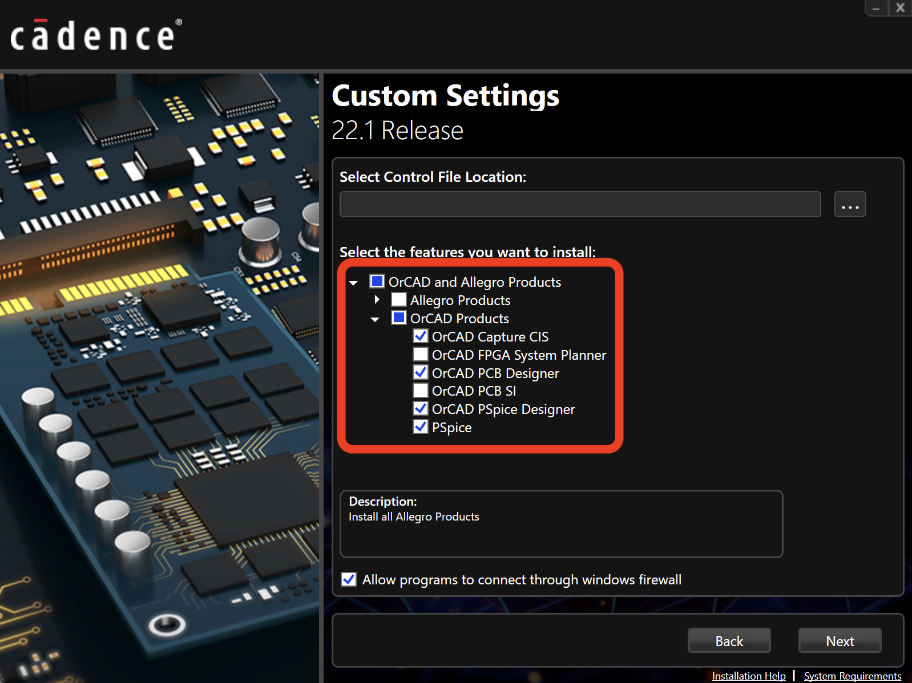
Task: Uncheck OrCAD Capture CIS
Action: point(421,336)
